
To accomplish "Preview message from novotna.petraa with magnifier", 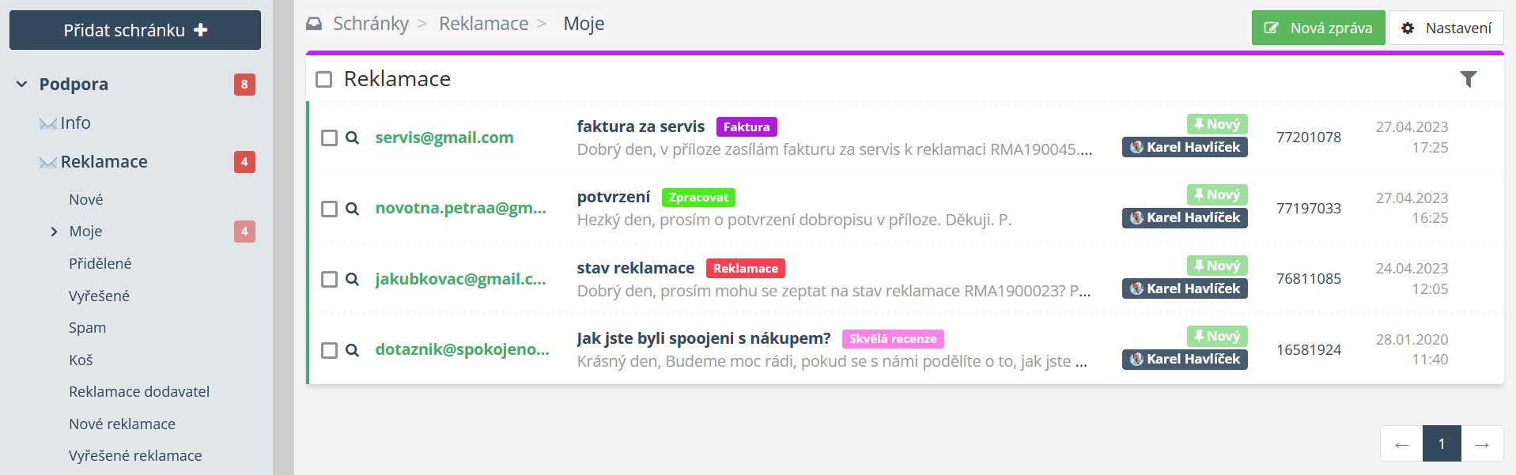I will [353, 209].
